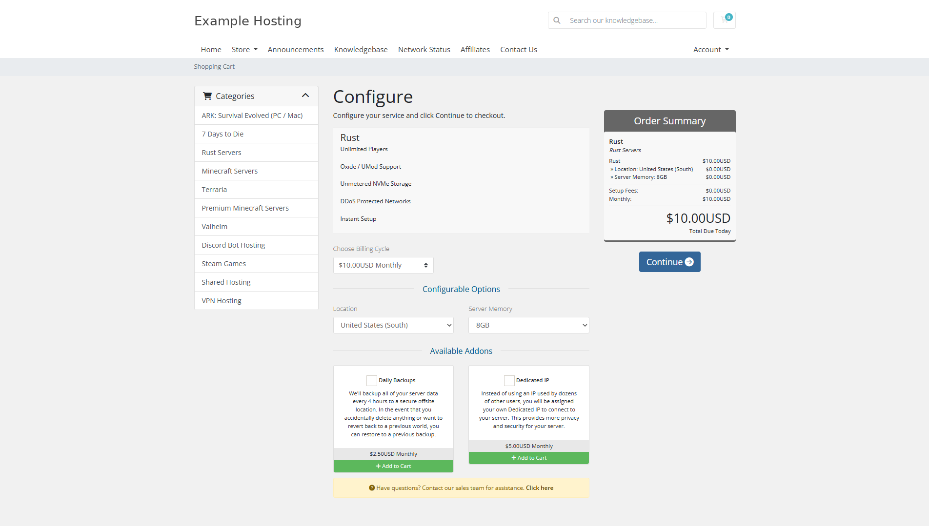929x526 pixels.
Task: Open the Rust Servers category
Action: 256,153
